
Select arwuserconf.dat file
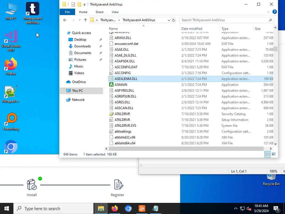126,44
